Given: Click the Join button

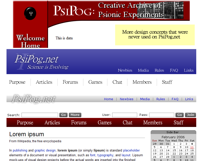Looking at the screenshot, I should click(190, 115).
